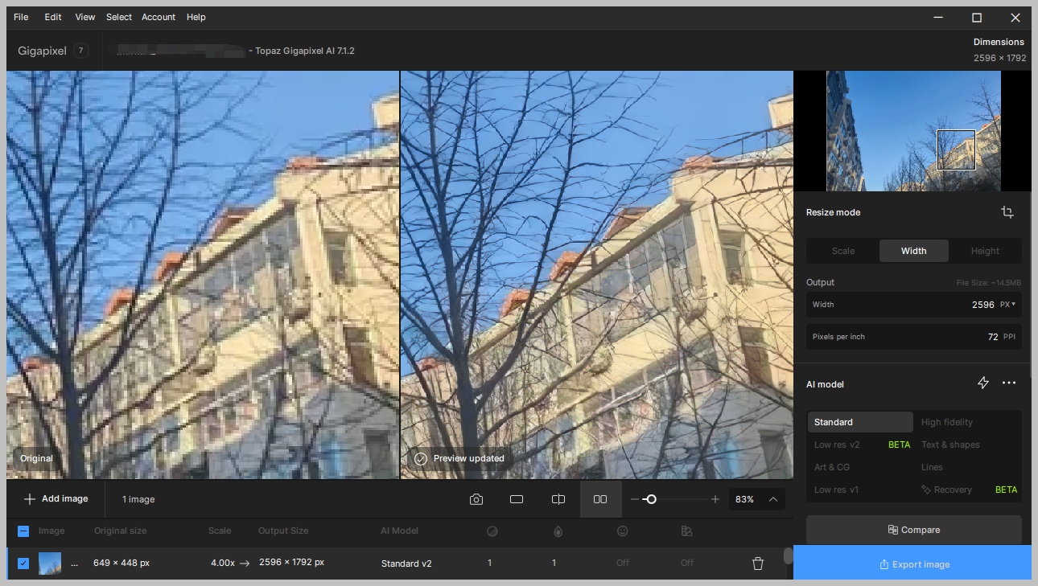Click the Export image button
Image resolution: width=1038 pixels, height=586 pixels.
[x=913, y=563]
